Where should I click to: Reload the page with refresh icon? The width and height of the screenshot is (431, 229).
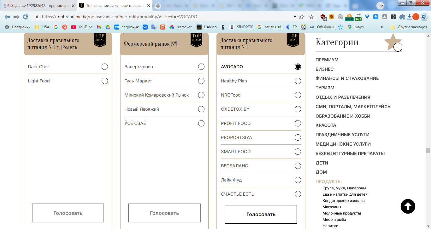26,17
